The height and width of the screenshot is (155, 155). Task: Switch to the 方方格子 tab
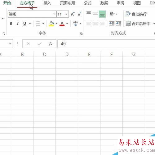point(27,3)
